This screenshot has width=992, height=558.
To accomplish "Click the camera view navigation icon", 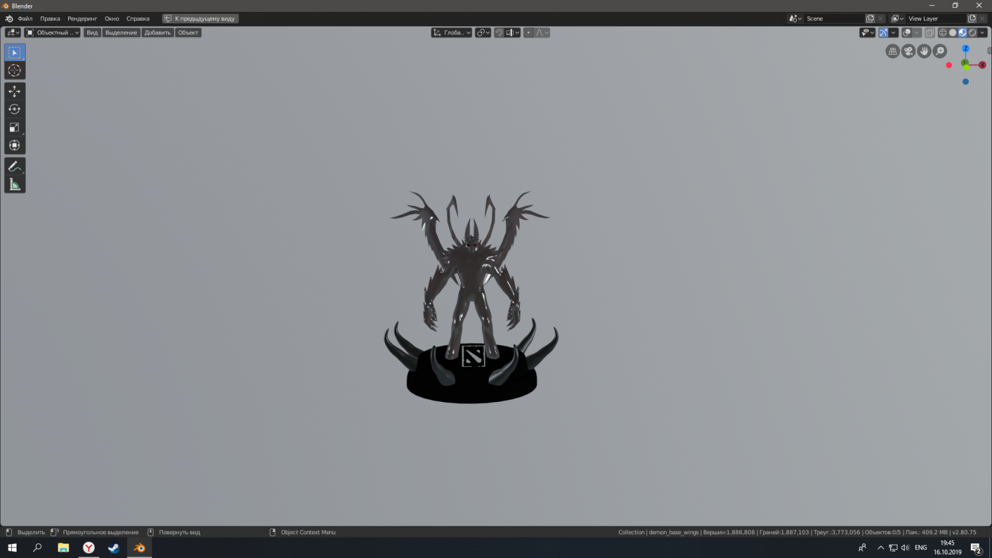I will (x=909, y=52).
